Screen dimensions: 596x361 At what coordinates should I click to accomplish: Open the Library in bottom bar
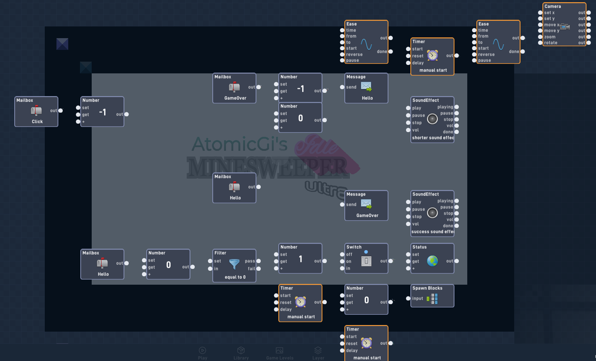(241, 353)
